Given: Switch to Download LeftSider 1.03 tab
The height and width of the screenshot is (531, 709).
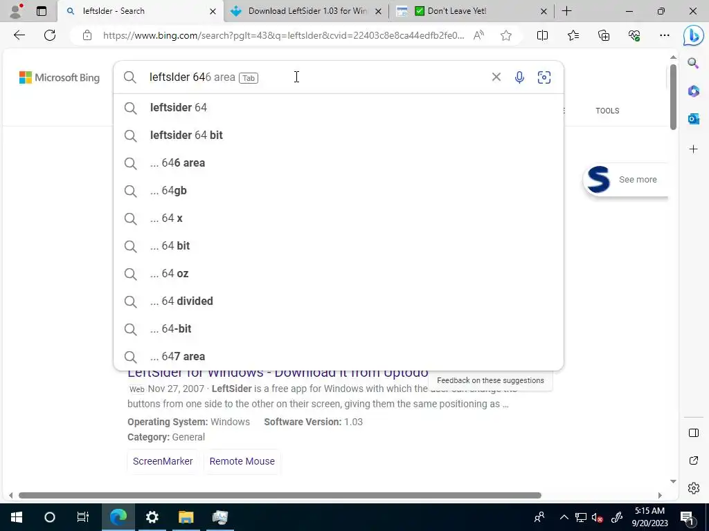Looking at the screenshot, I should [x=307, y=11].
